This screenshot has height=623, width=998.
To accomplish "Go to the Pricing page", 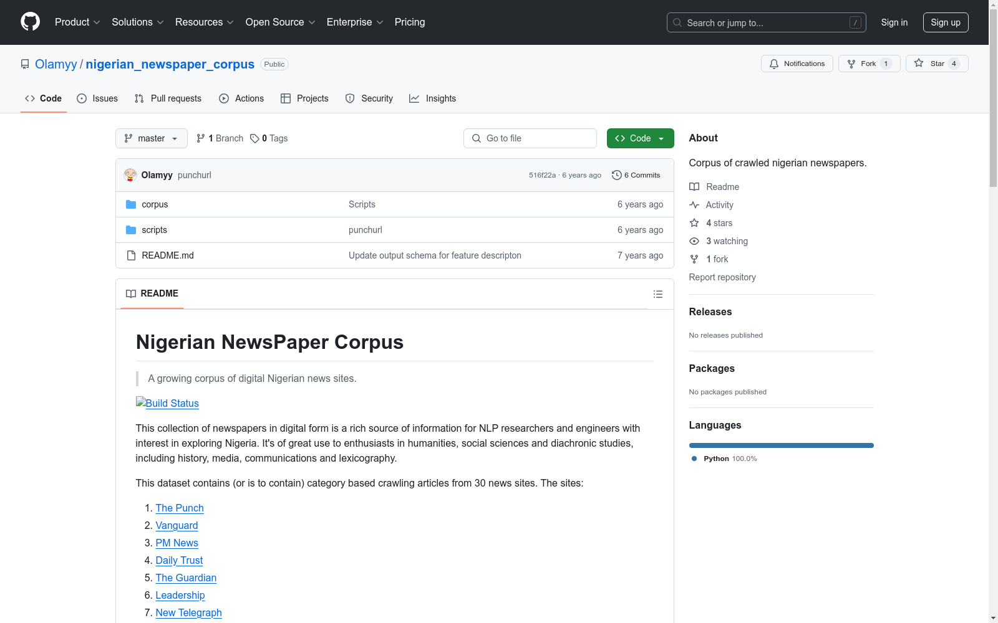I will [410, 22].
